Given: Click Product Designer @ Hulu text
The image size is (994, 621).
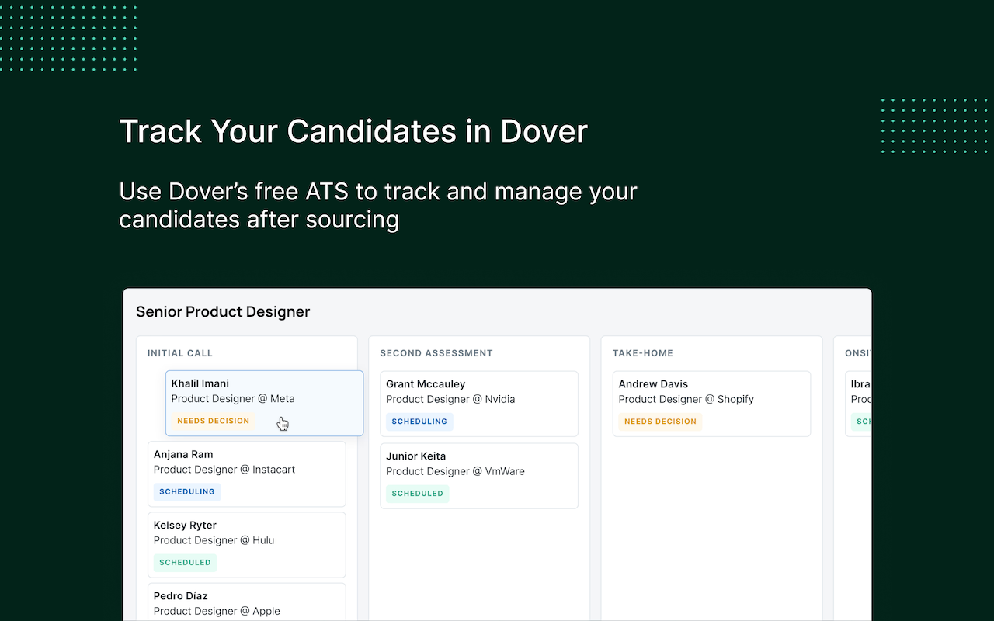Looking at the screenshot, I should [x=214, y=540].
